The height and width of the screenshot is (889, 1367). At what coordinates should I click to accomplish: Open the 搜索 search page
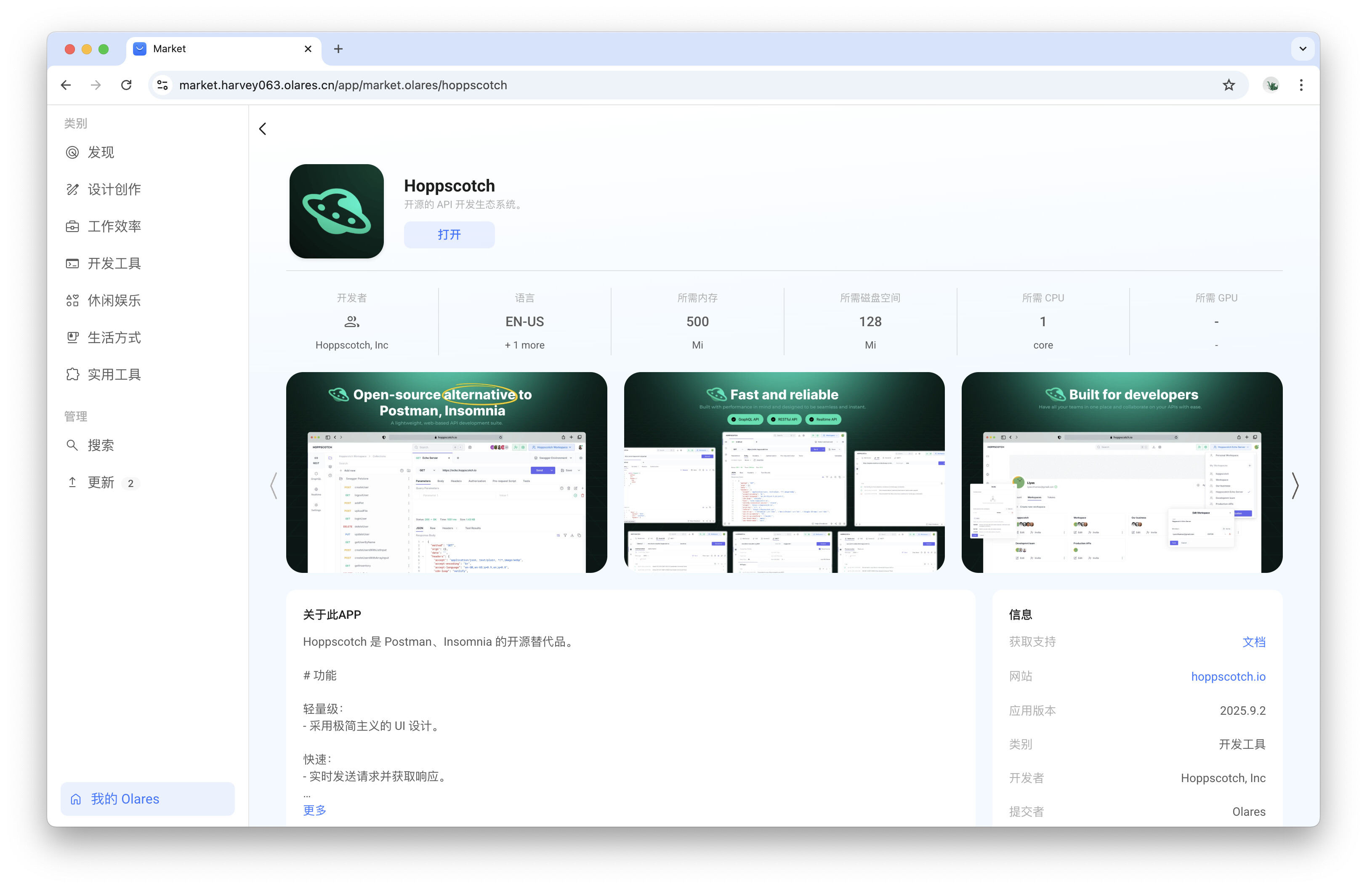[101, 445]
